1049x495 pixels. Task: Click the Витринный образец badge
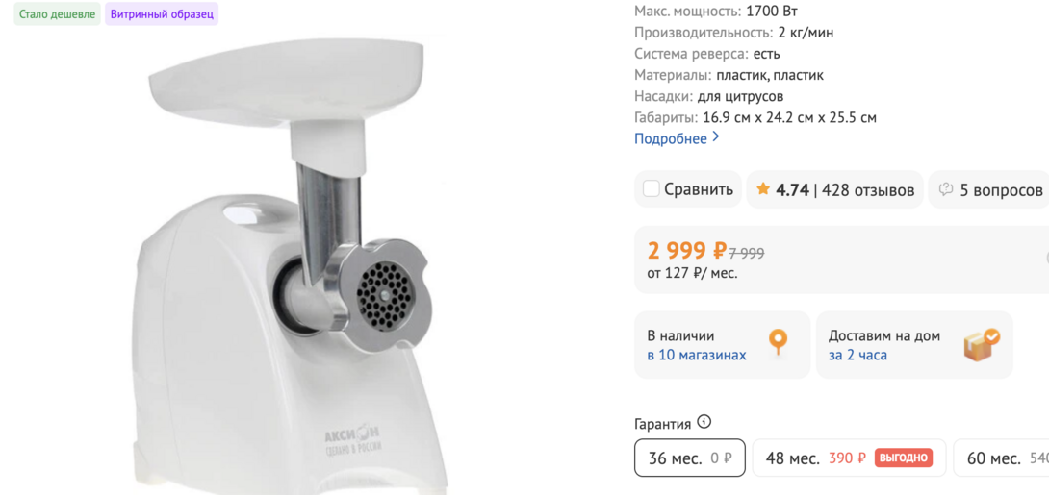click(162, 14)
